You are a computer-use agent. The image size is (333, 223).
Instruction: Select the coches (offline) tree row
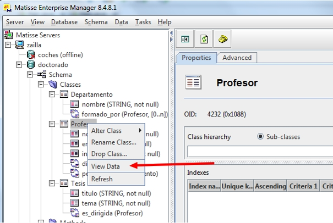click(x=61, y=55)
